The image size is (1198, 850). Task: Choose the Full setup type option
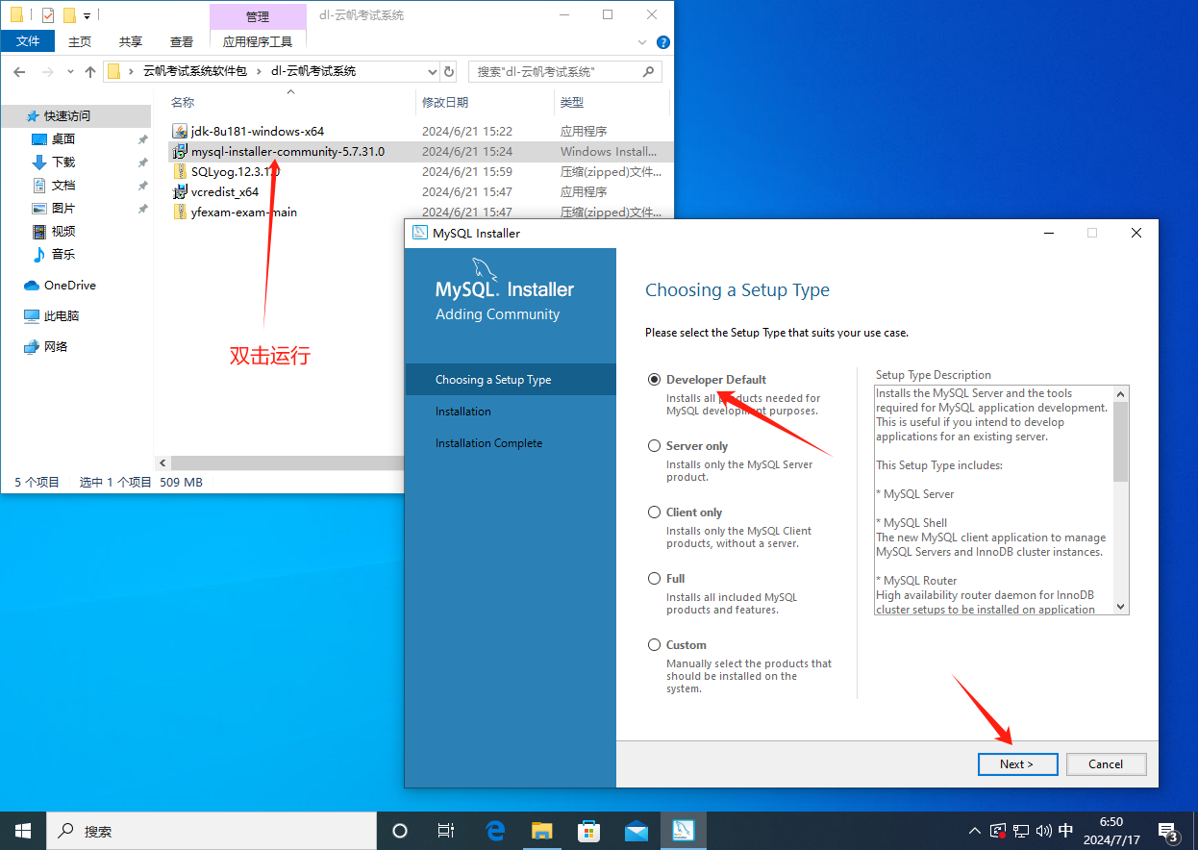(655, 579)
